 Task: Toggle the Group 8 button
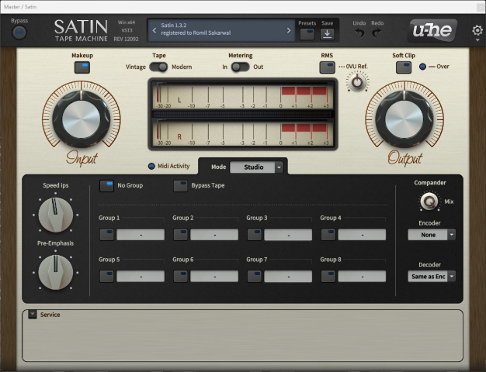coord(328,277)
